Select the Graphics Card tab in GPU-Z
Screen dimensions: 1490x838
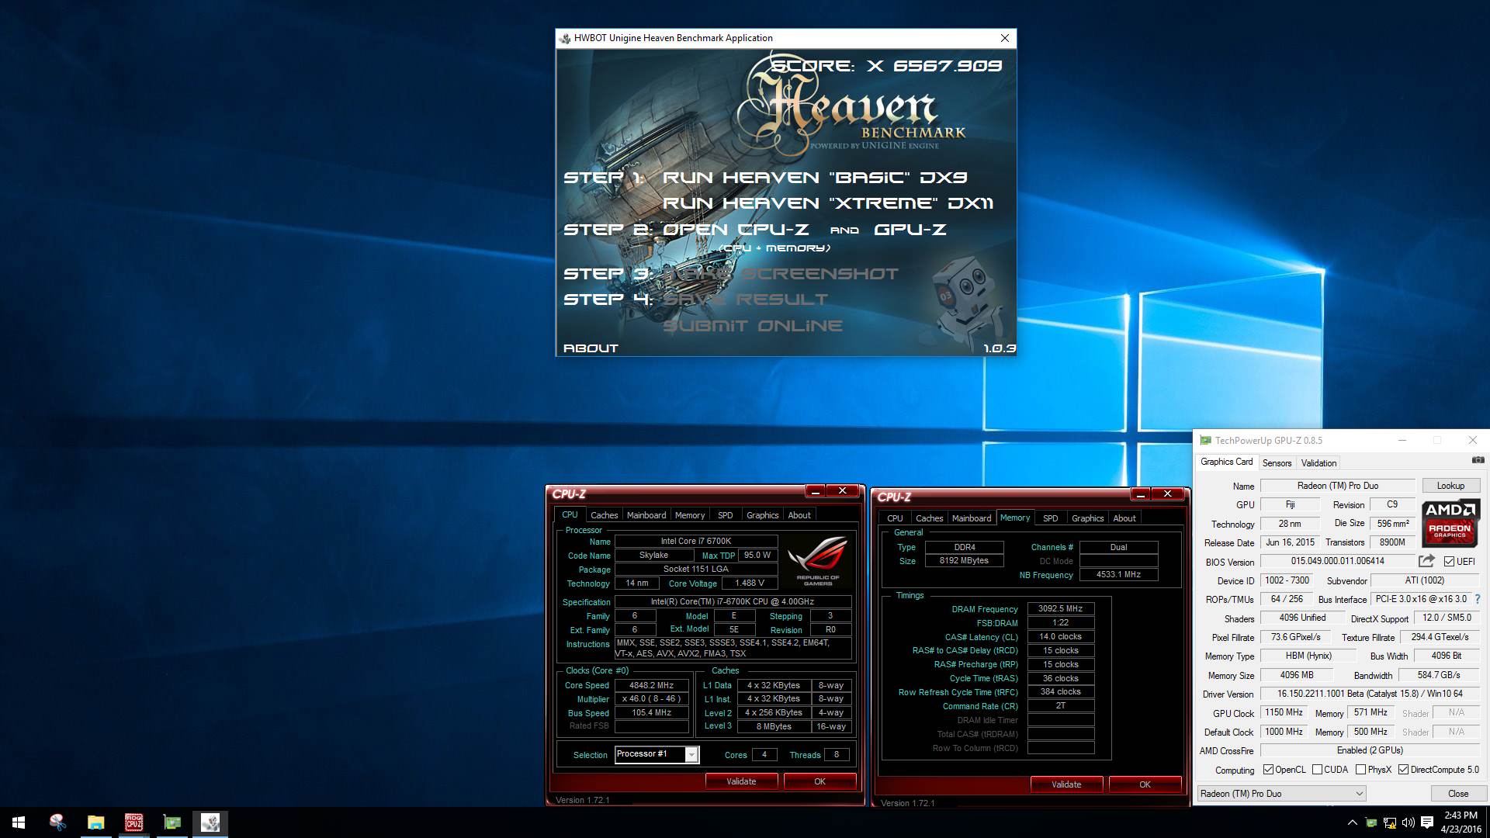click(1226, 462)
